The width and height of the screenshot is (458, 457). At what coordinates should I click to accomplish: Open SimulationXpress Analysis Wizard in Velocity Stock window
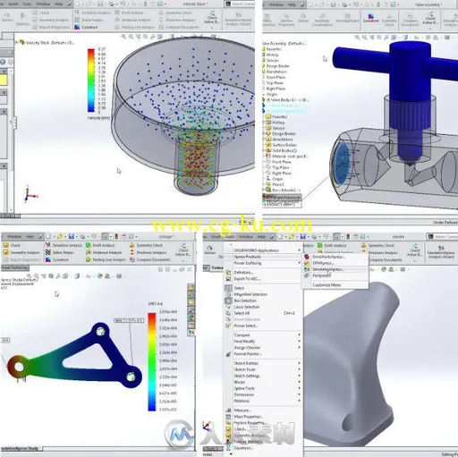click(x=238, y=19)
